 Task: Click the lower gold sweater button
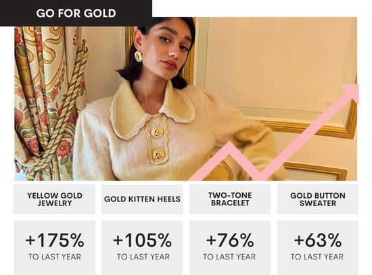coord(158,155)
